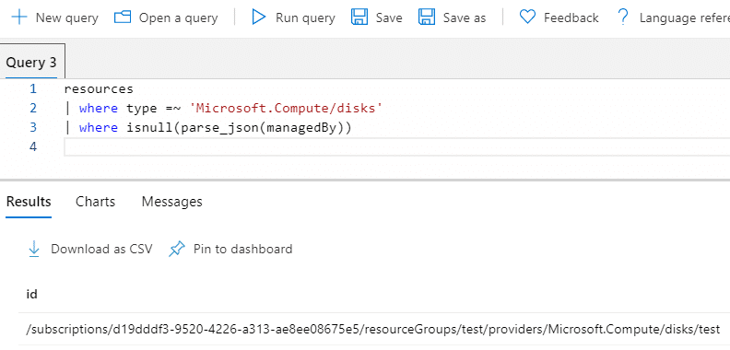
Task: Click the id column header
Action: click(x=31, y=294)
